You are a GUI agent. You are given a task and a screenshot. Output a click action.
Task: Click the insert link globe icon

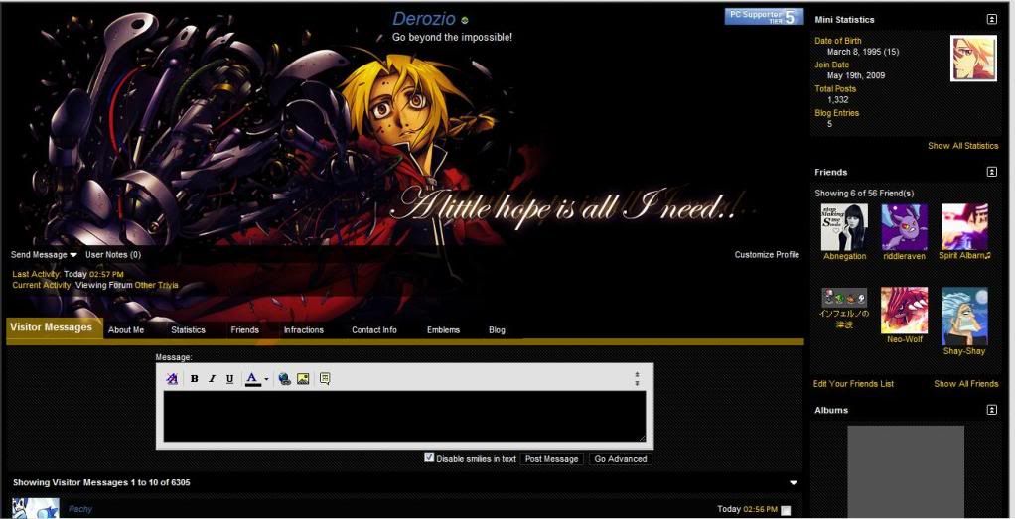pyautogui.click(x=285, y=379)
